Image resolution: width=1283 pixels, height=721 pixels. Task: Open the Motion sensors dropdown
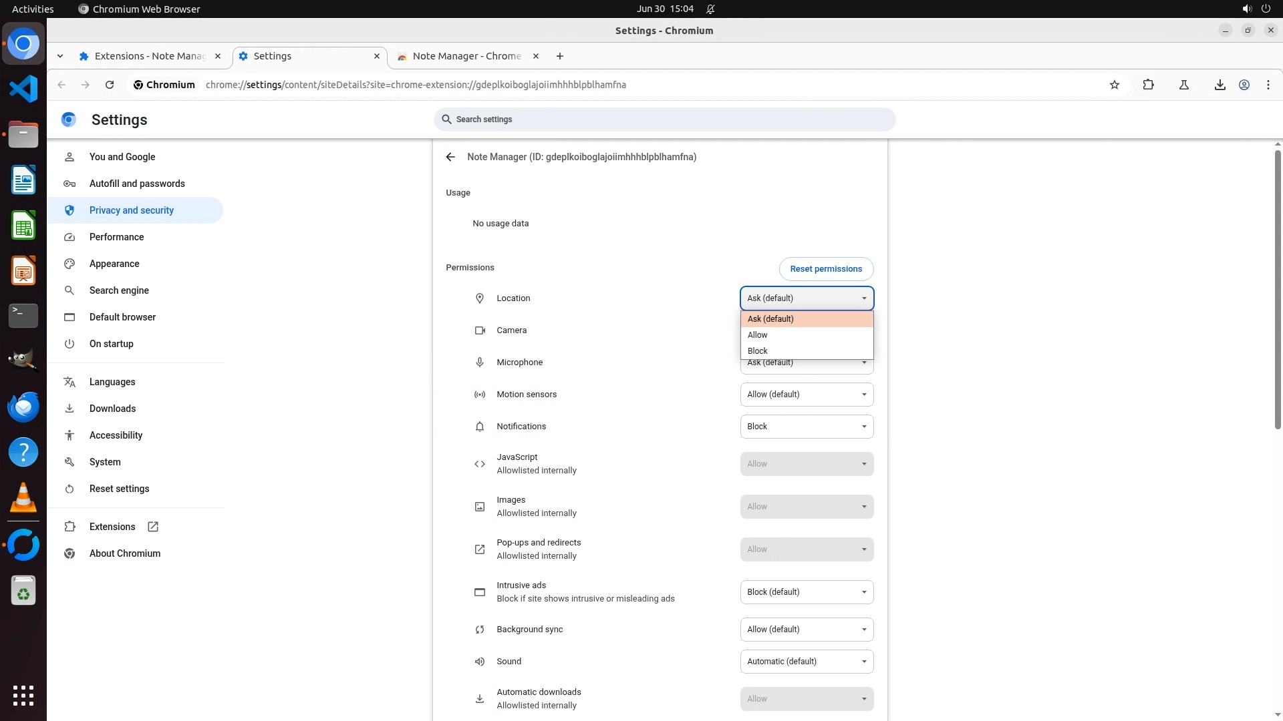click(806, 395)
